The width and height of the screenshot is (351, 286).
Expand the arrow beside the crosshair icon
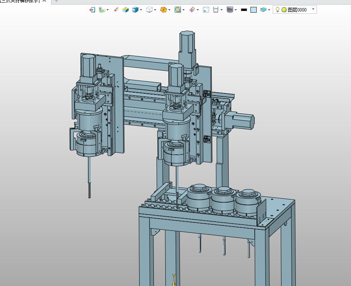point(198,10)
